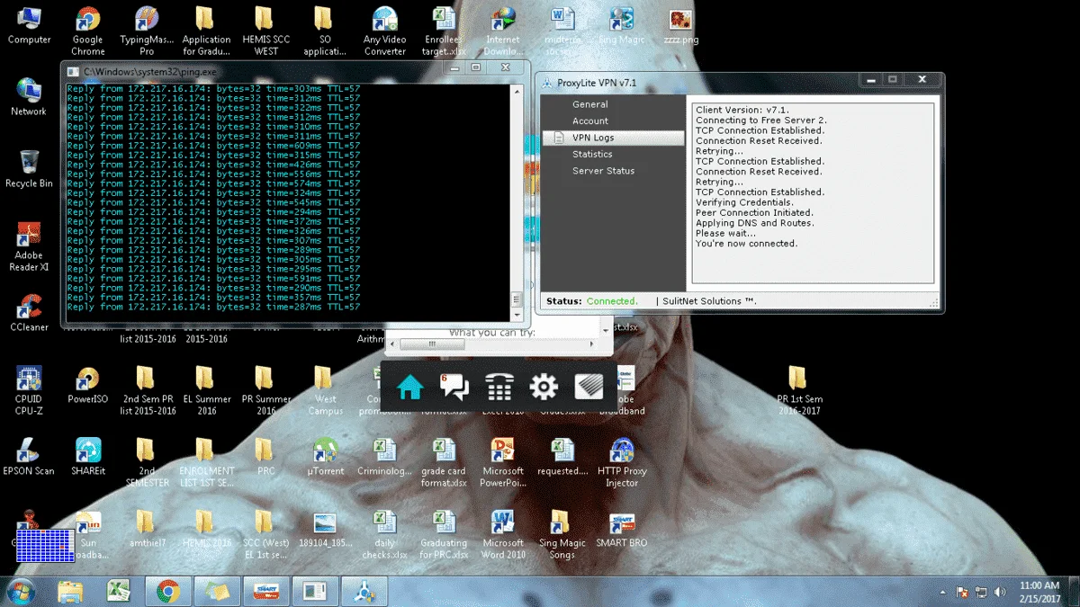The width and height of the screenshot is (1080, 607).
Task: Switch to ProxyLite VPN taskbar item
Action: tap(364, 592)
